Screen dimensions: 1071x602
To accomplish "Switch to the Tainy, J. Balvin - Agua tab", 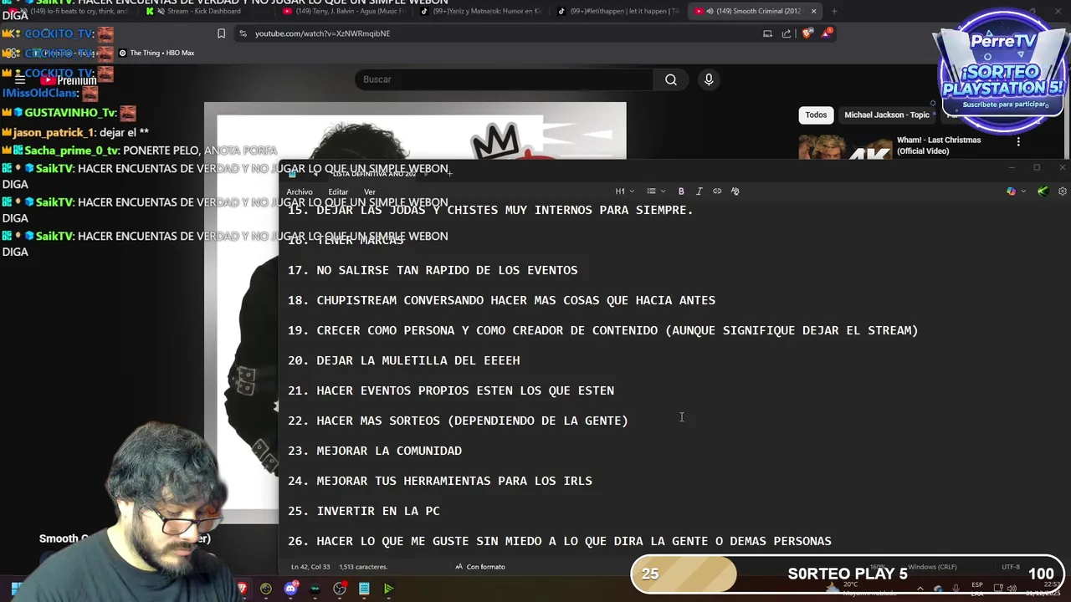I will point(345,11).
